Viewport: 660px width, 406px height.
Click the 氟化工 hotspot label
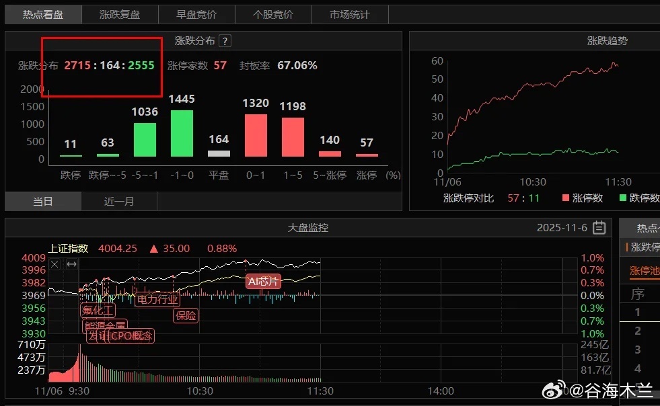(98, 311)
